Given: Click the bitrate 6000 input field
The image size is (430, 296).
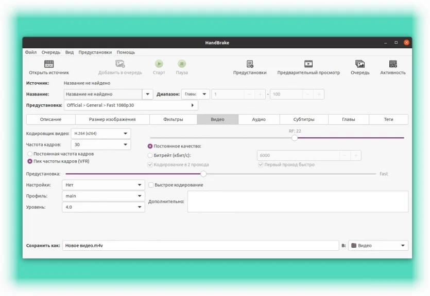Looking at the screenshot, I should pos(298,155).
